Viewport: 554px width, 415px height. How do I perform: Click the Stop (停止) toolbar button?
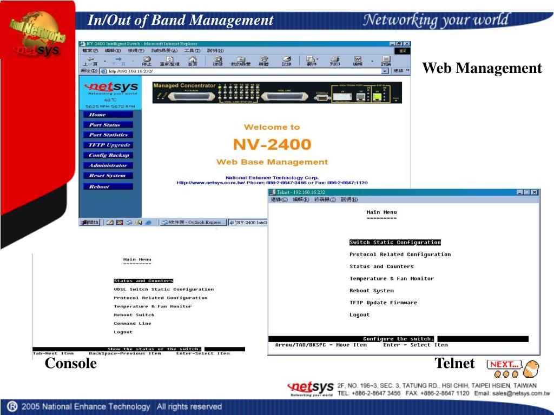147,61
